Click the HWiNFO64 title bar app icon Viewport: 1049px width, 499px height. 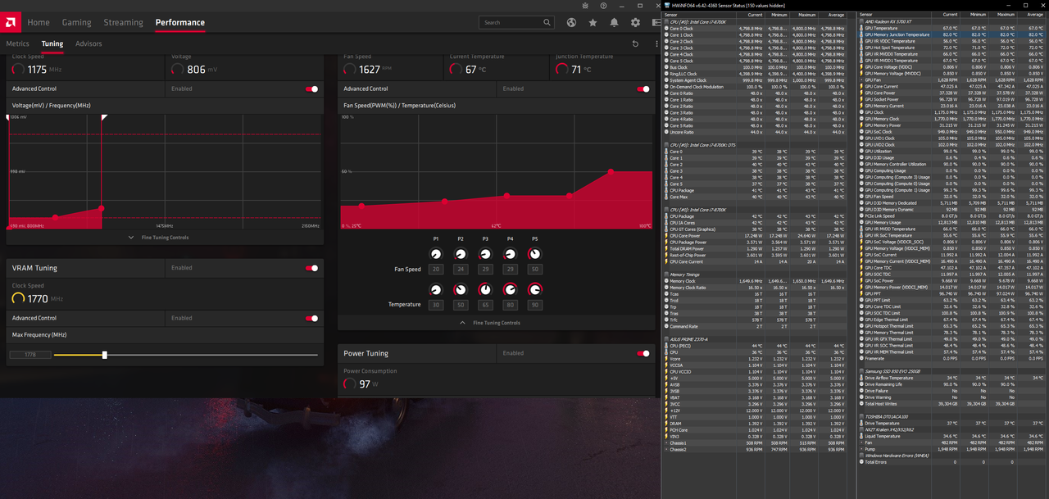(666, 6)
